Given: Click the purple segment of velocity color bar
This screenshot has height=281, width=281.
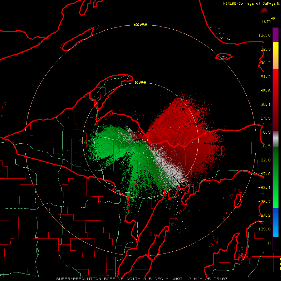Looking at the screenshot, I should [276, 35].
